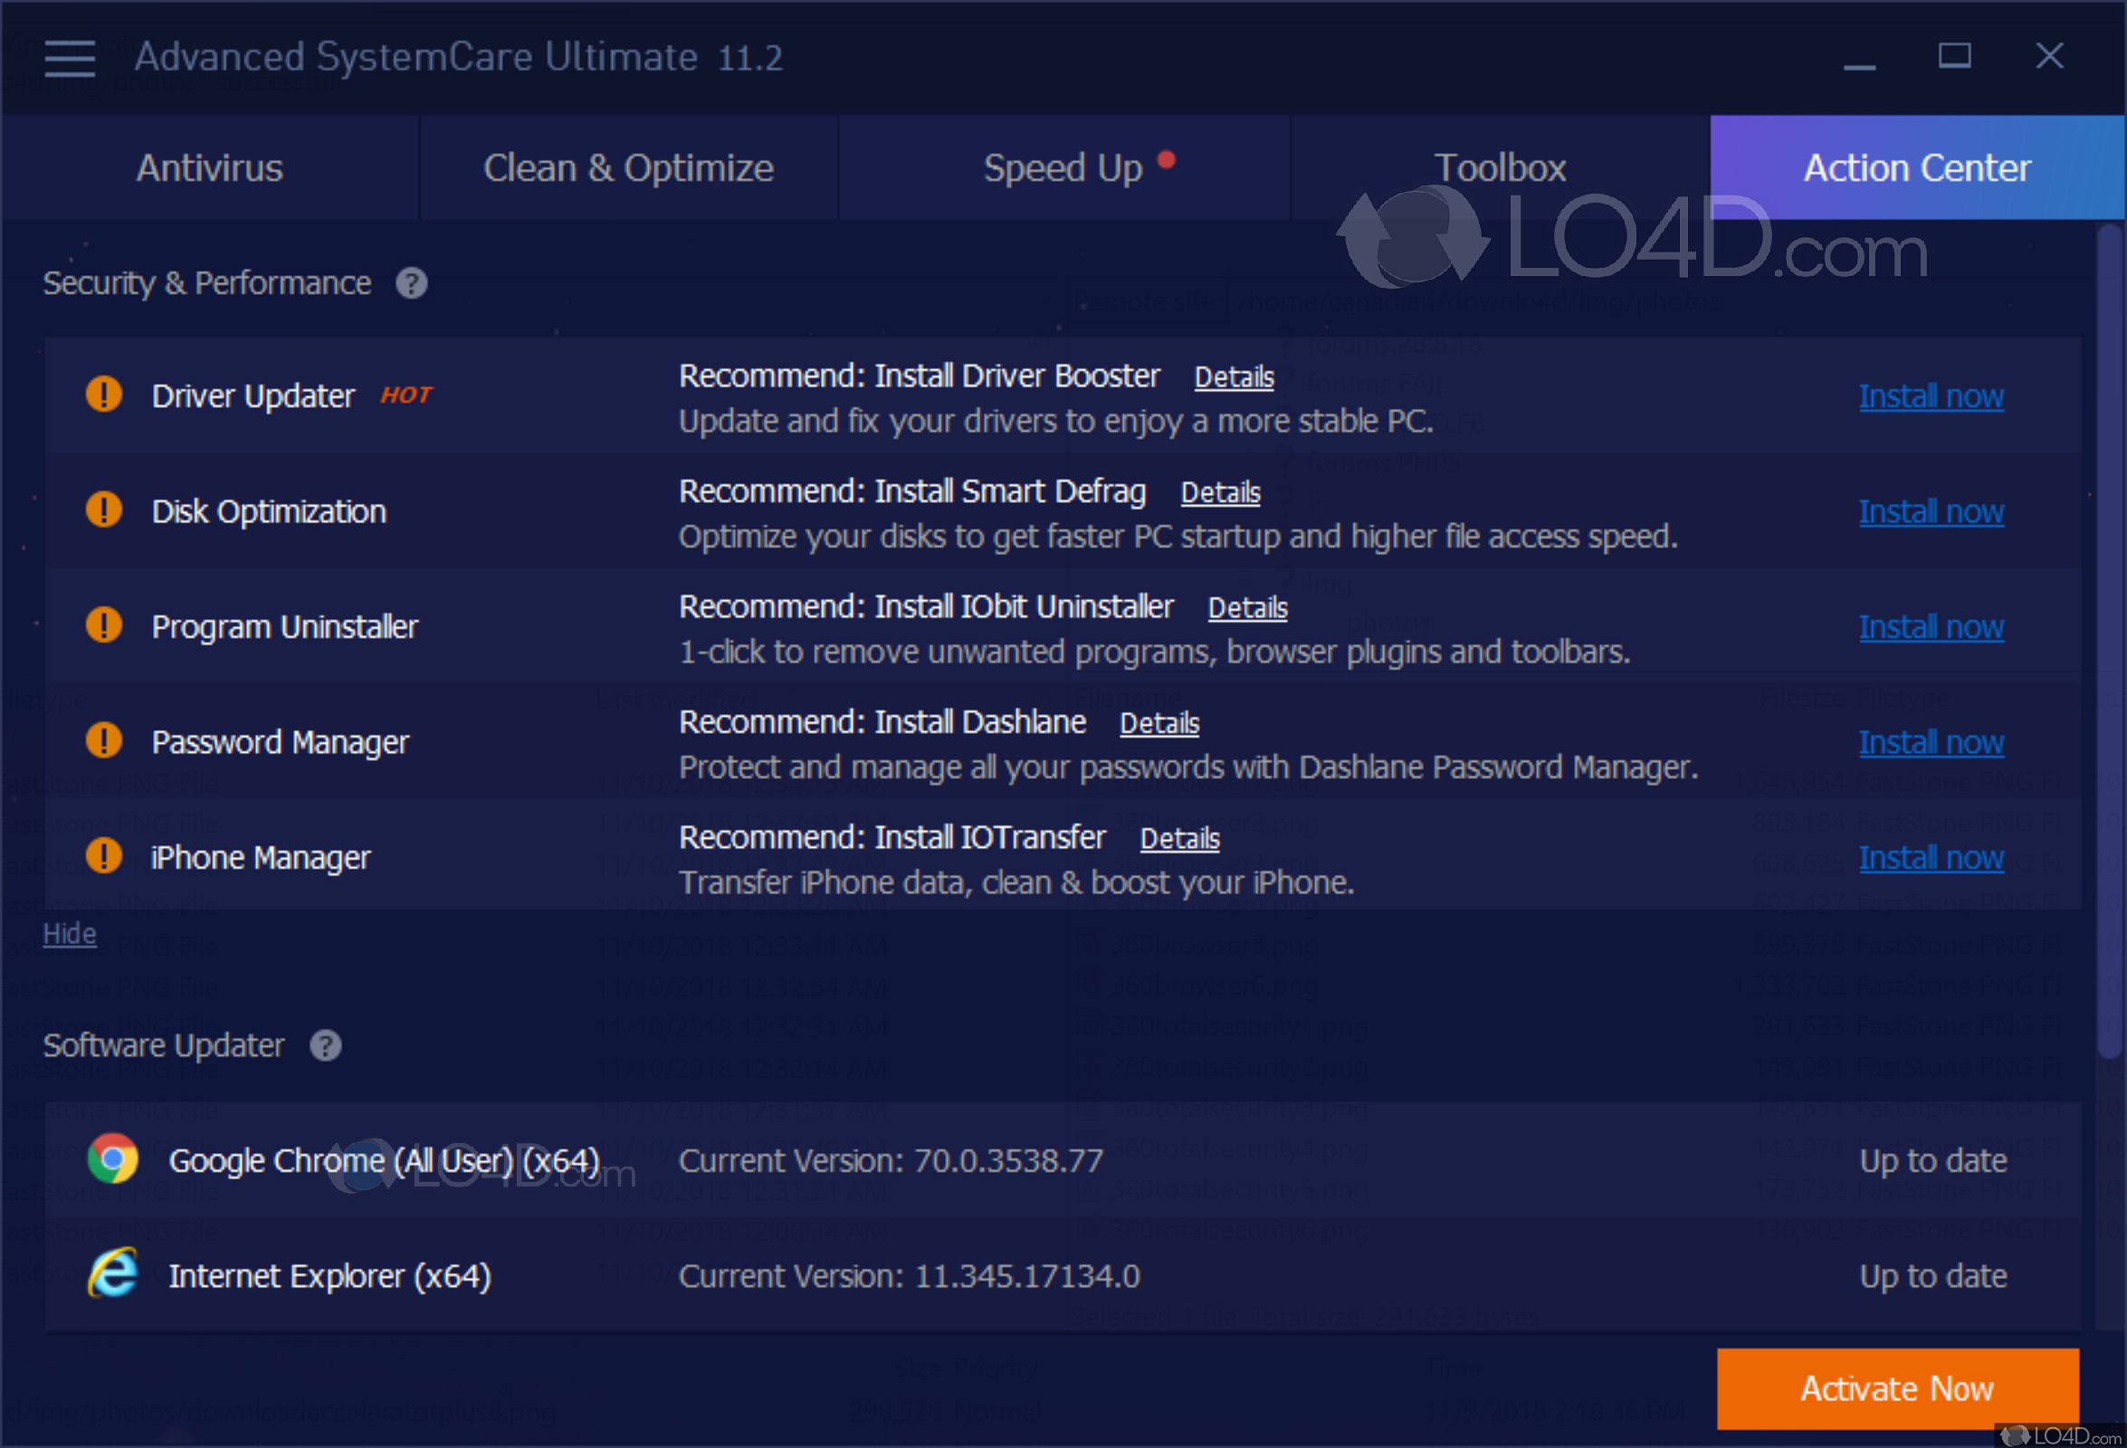Click the Password Manager alert icon
Viewport: 2127px width, 1448px height.
tap(103, 739)
